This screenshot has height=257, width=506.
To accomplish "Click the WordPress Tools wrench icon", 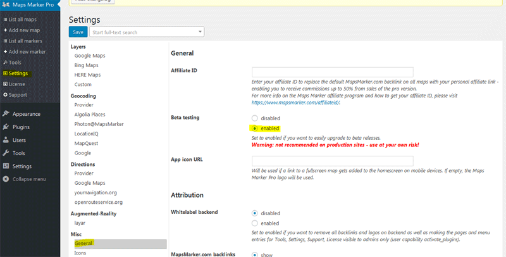I will (6, 153).
